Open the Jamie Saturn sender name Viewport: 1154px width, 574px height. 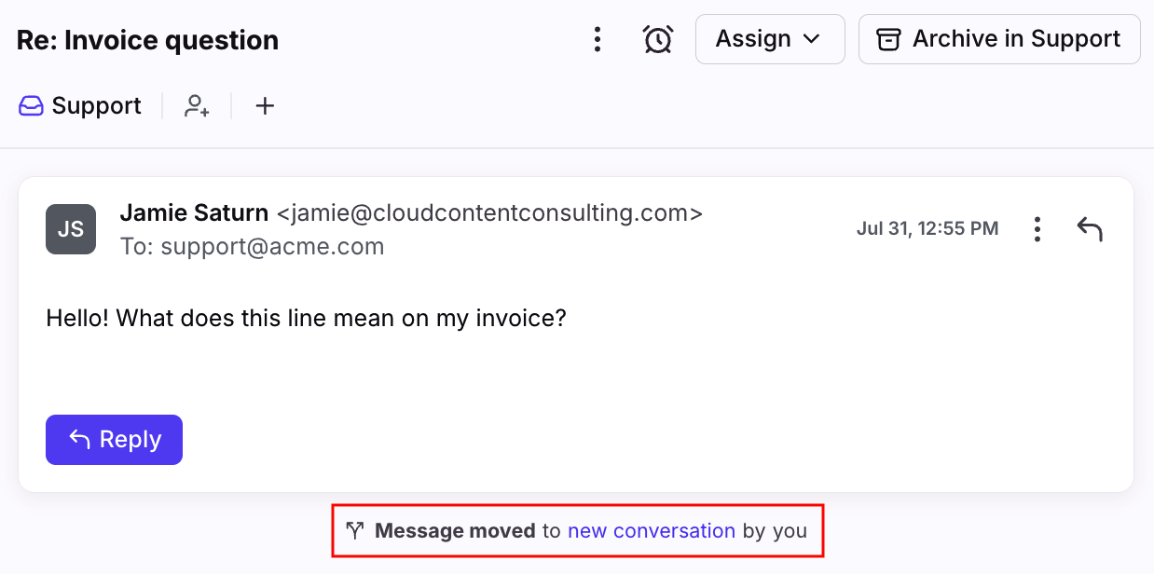click(194, 212)
